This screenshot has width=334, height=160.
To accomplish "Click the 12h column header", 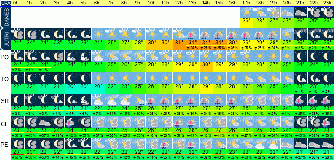I will click(179, 3).
